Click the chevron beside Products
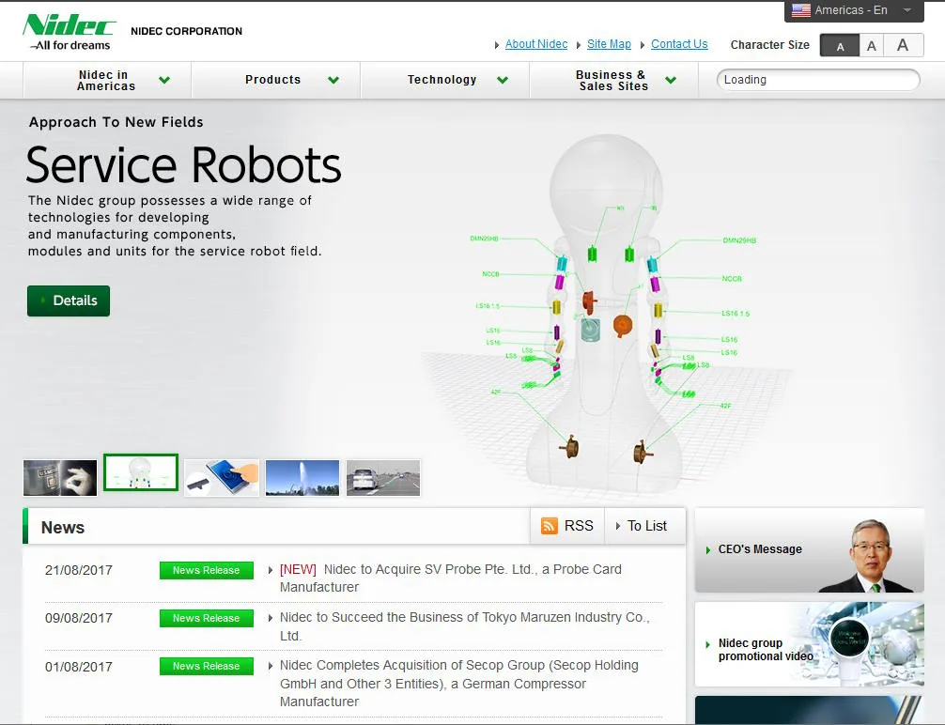Viewport: 945px width, 725px height. pyautogui.click(x=333, y=80)
